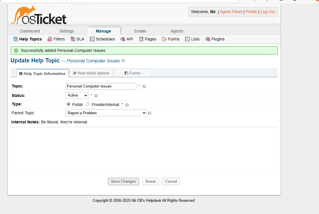Viewport: 319px width, 214px height.
Task: Open the Forms tab of the topic
Action: (132, 73)
